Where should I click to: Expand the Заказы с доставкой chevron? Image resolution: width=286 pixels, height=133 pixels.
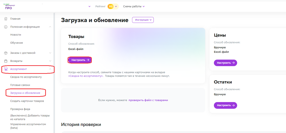tap(50, 53)
